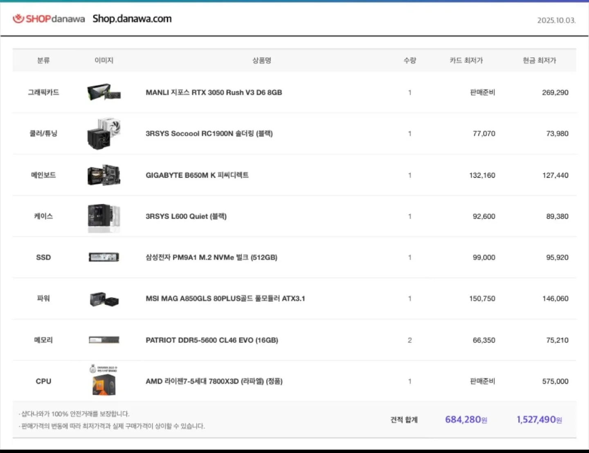Click the GIGABYTE motherboard image

pyautogui.click(x=104, y=175)
